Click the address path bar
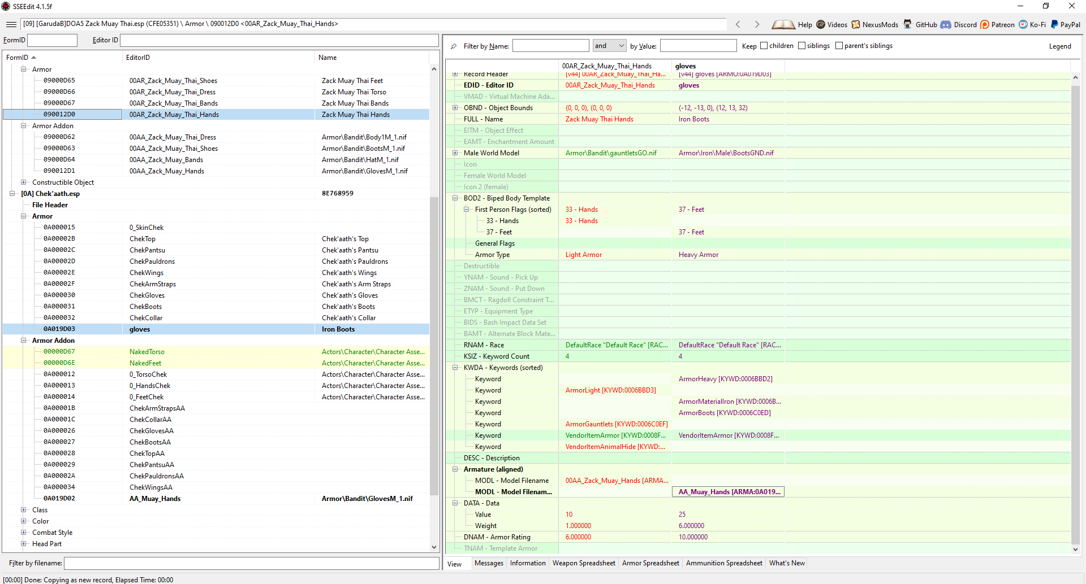The height and width of the screenshot is (584, 1086). coord(373,24)
